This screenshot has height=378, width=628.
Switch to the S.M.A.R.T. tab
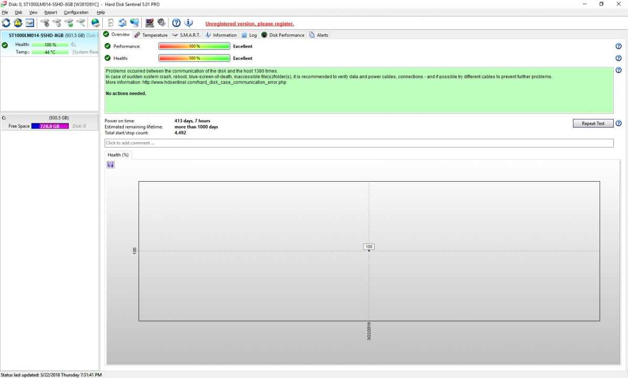coord(186,35)
